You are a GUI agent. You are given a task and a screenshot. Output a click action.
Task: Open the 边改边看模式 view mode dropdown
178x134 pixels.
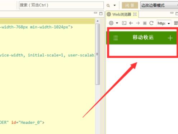(159, 5)
